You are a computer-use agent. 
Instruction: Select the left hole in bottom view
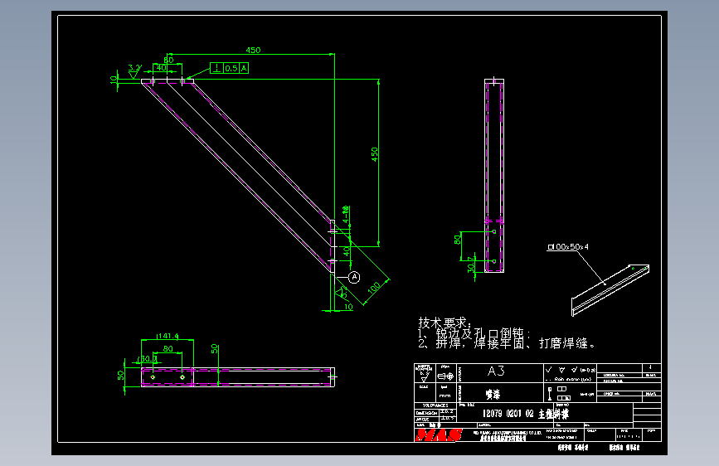[x=153, y=377]
